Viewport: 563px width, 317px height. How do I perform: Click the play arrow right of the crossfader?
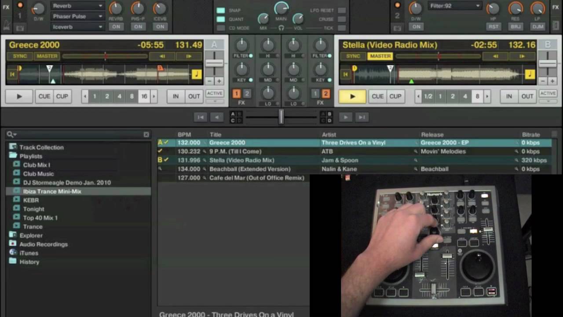point(346,117)
